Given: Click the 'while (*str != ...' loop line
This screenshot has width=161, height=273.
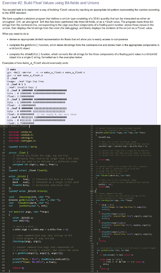Looking at the screenshot, I should pyautogui.click(x=111, y=259).
